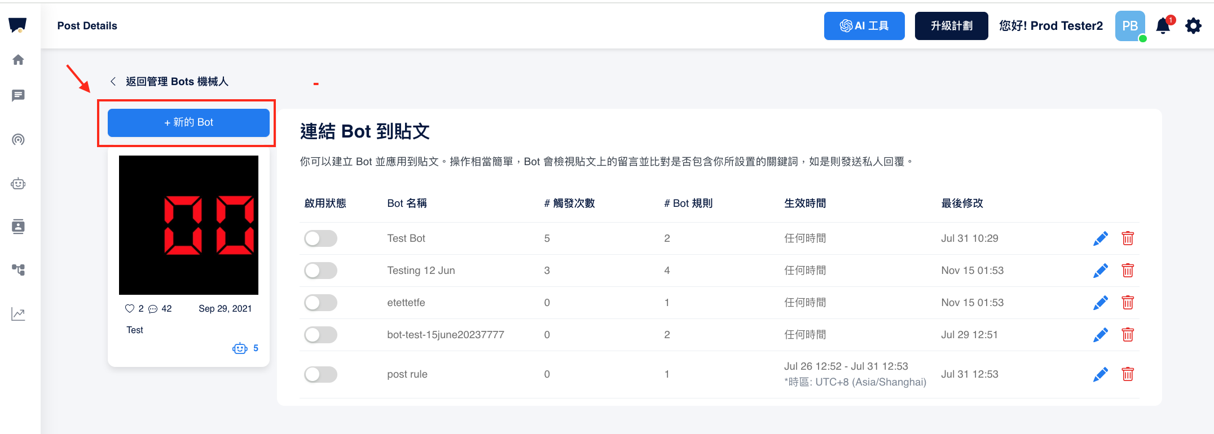
Task: Toggle the Testing 12 Jun bot switch
Action: [320, 271]
